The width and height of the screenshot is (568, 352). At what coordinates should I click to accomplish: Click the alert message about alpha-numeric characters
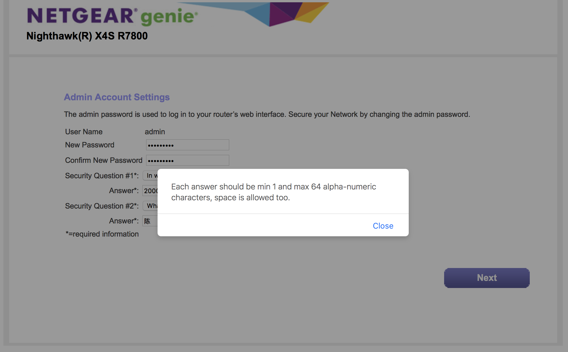tap(273, 192)
